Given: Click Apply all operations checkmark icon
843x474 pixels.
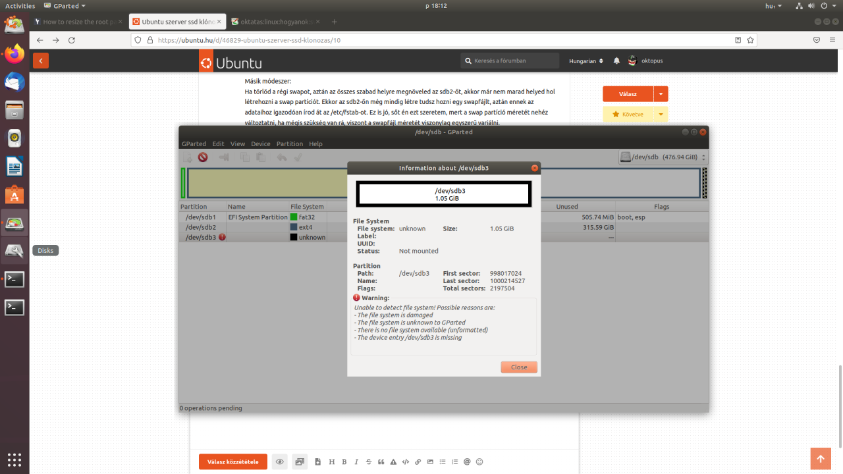Looking at the screenshot, I should (x=298, y=157).
